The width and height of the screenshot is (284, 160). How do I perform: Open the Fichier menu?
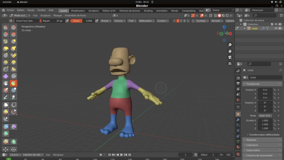coord(11,10)
